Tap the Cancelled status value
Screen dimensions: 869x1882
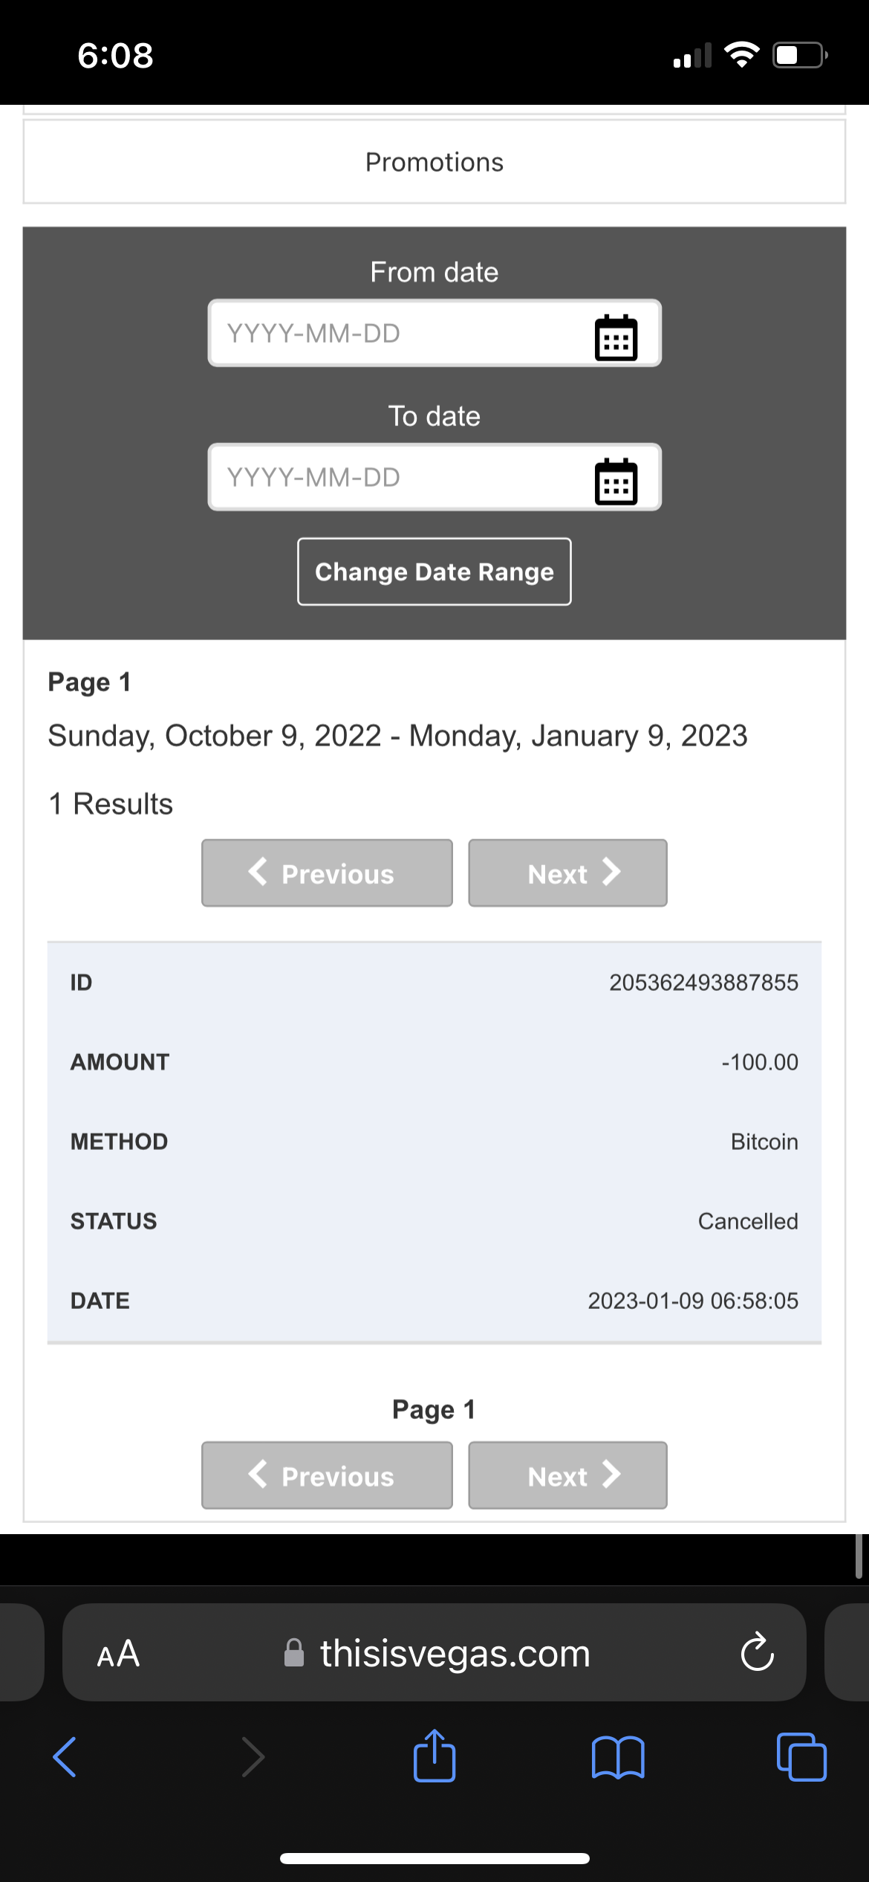coord(747,1221)
